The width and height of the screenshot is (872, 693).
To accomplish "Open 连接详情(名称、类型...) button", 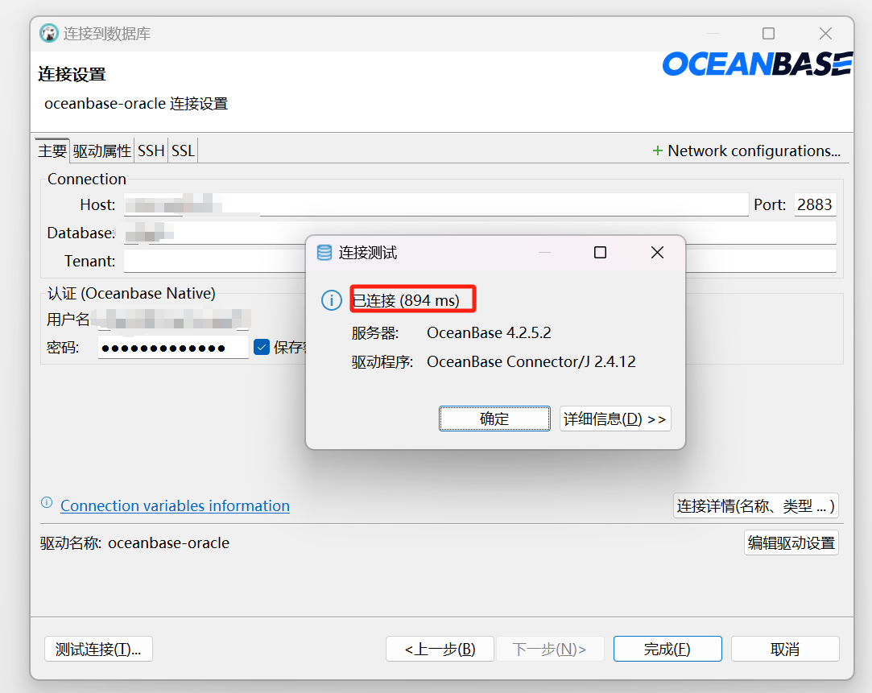I will point(756,505).
